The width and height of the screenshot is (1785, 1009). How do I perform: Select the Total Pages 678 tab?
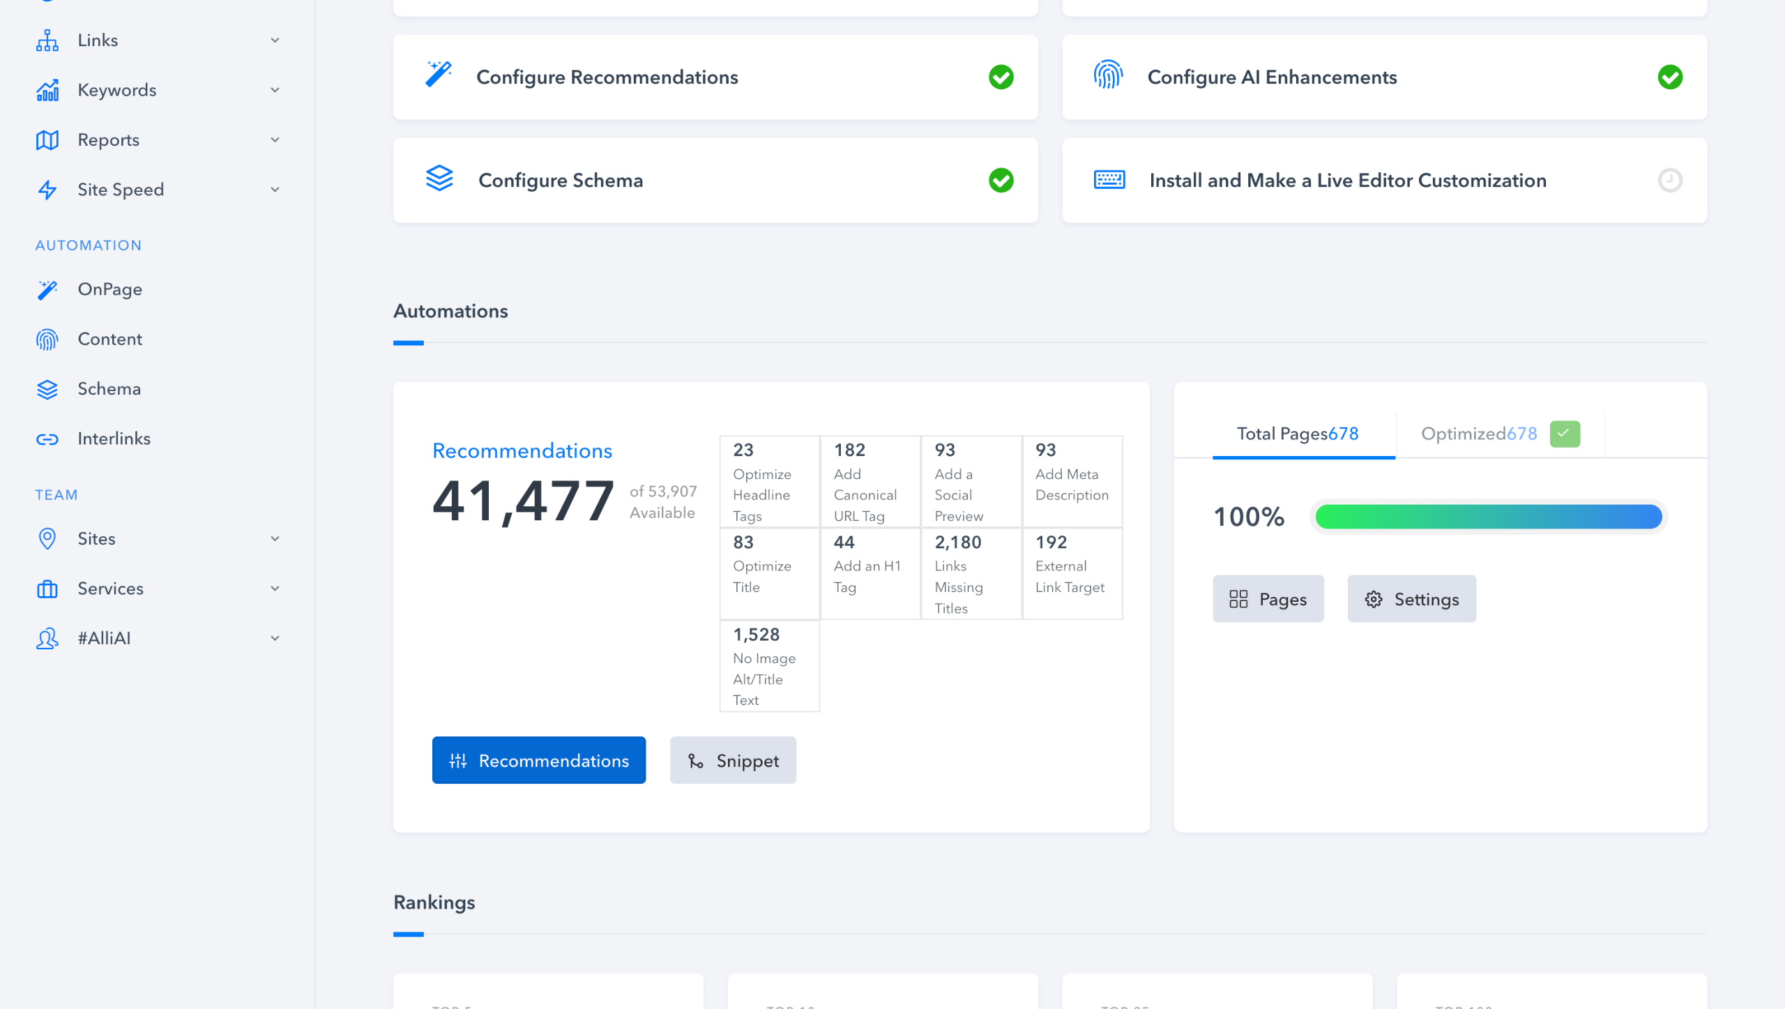(x=1297, y=434)
